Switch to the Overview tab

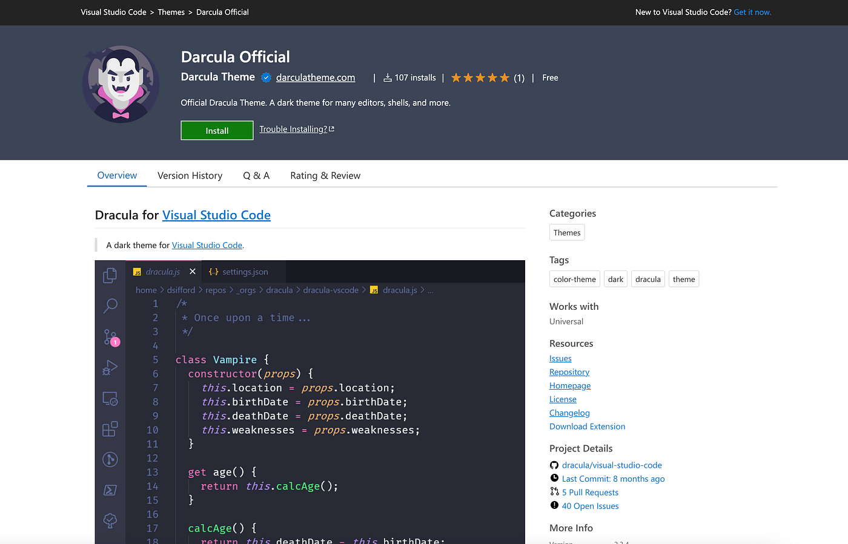click(117, 175)
